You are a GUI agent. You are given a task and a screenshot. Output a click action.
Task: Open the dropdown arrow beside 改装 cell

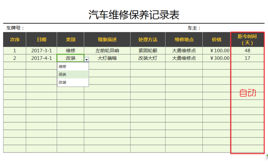click(x=86, y=60)
